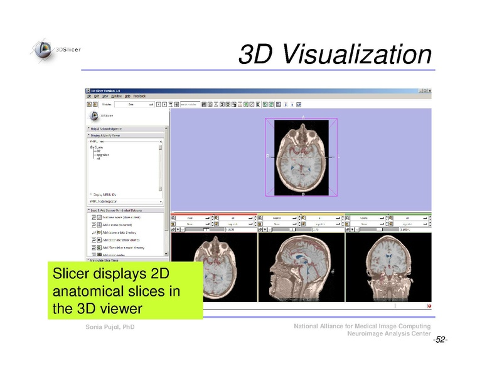Image resolution: width=487 pixels, height=376 pixels.
Task: Open orientation dropdown of red axial slice viewer
Action: tap(193, 218)
